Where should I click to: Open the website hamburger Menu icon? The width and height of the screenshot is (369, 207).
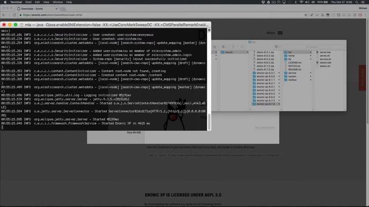click(x=280, y=33)
